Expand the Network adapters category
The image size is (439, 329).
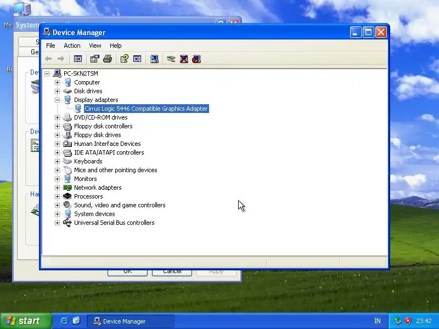coord(57,188)
